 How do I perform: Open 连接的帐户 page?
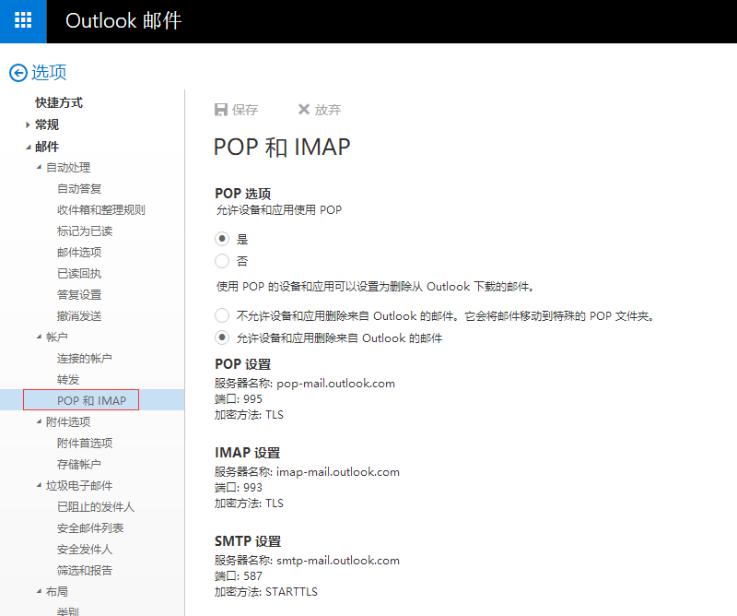pyautogui.click(x=85, y=358)
